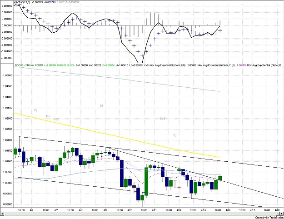Click the 4/18 date on the time axis
The image size is (284, 219).
coord(277,210)
